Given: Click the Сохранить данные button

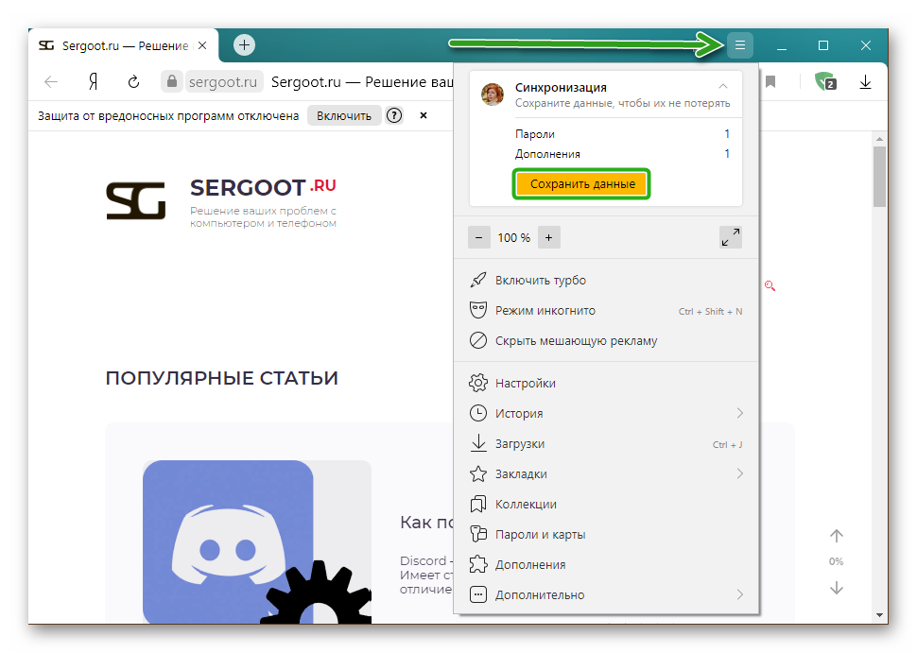Looking at the screenshot, I should click(x=581, y=184).
